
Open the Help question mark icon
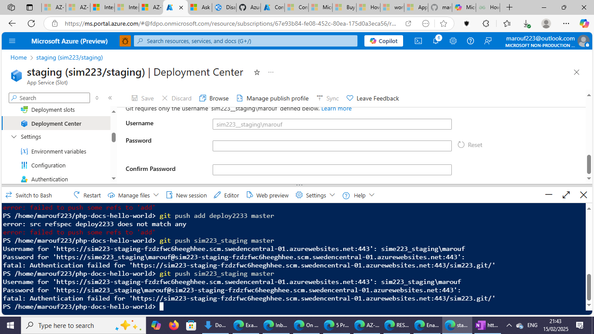(x=471, y=41)
